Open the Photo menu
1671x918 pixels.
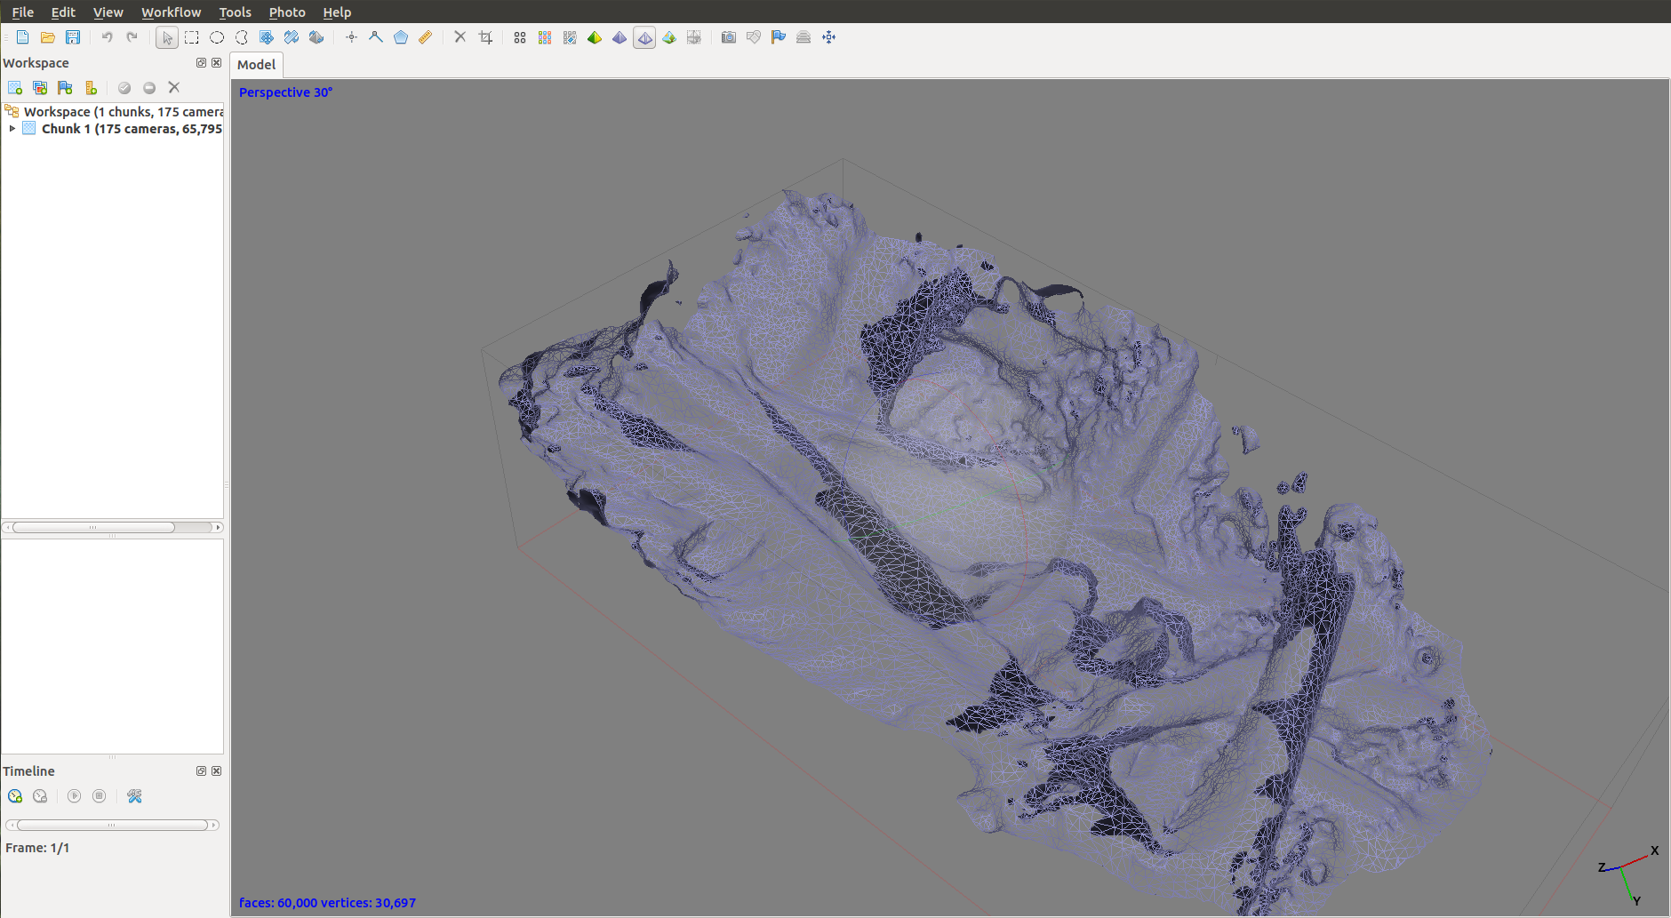point(287,12)
